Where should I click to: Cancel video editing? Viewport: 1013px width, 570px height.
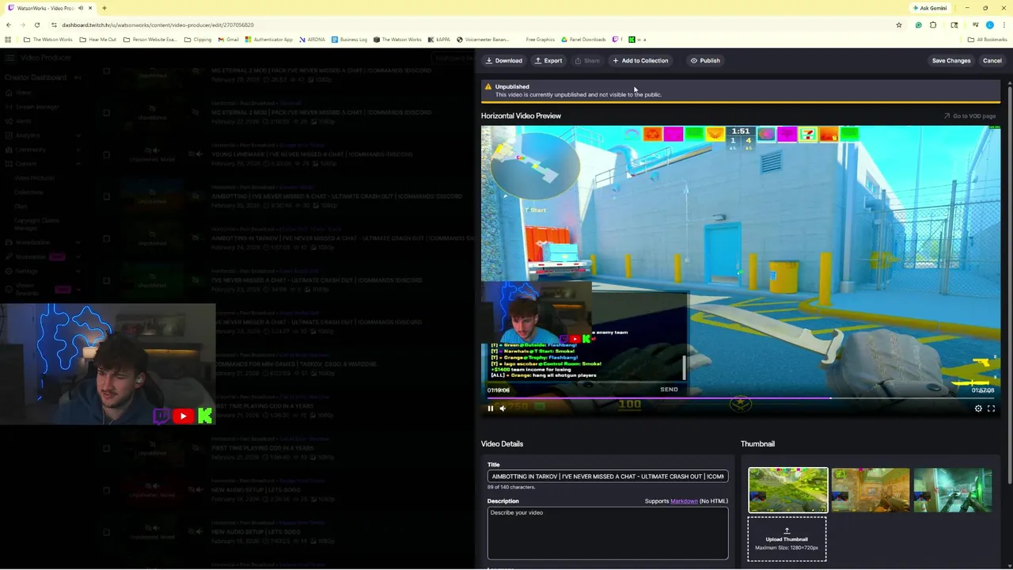coord(992,60)
